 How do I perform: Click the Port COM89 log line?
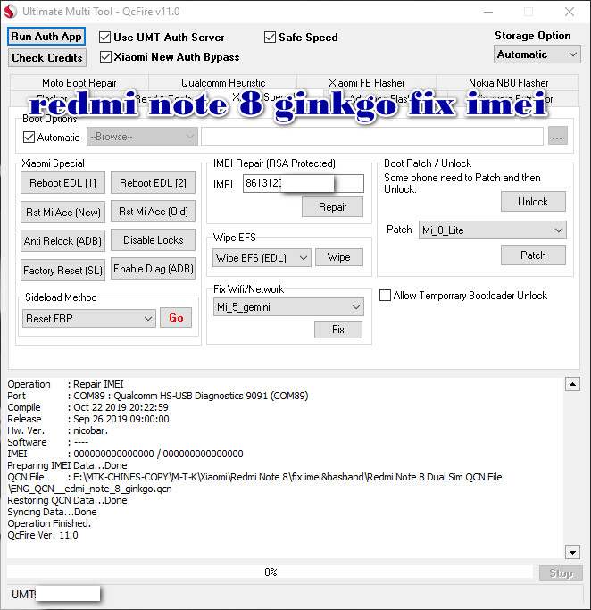(158, 396)
